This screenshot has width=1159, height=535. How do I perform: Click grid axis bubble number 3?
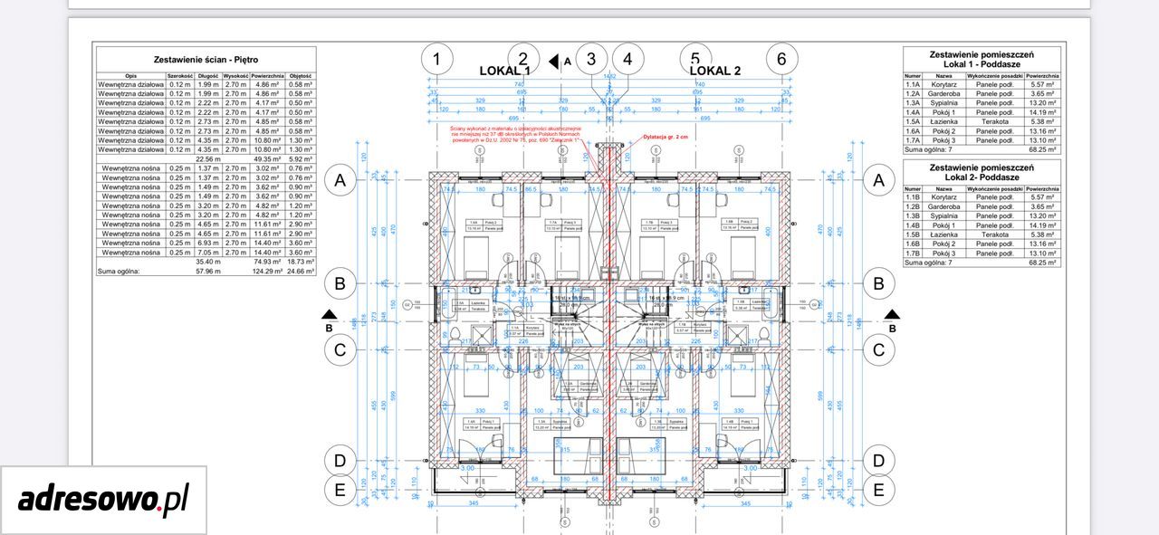591,60
